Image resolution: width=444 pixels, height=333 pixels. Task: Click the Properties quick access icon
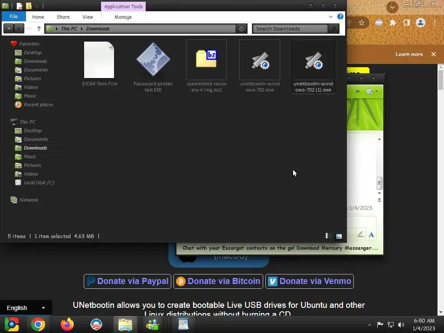(19, 6)
